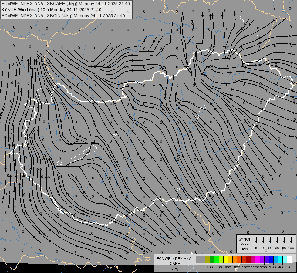The height and width of the screenshot is (273, 297).
Task: Select the pure yellow CAPE legend swatch
Action: coord(226,259)
